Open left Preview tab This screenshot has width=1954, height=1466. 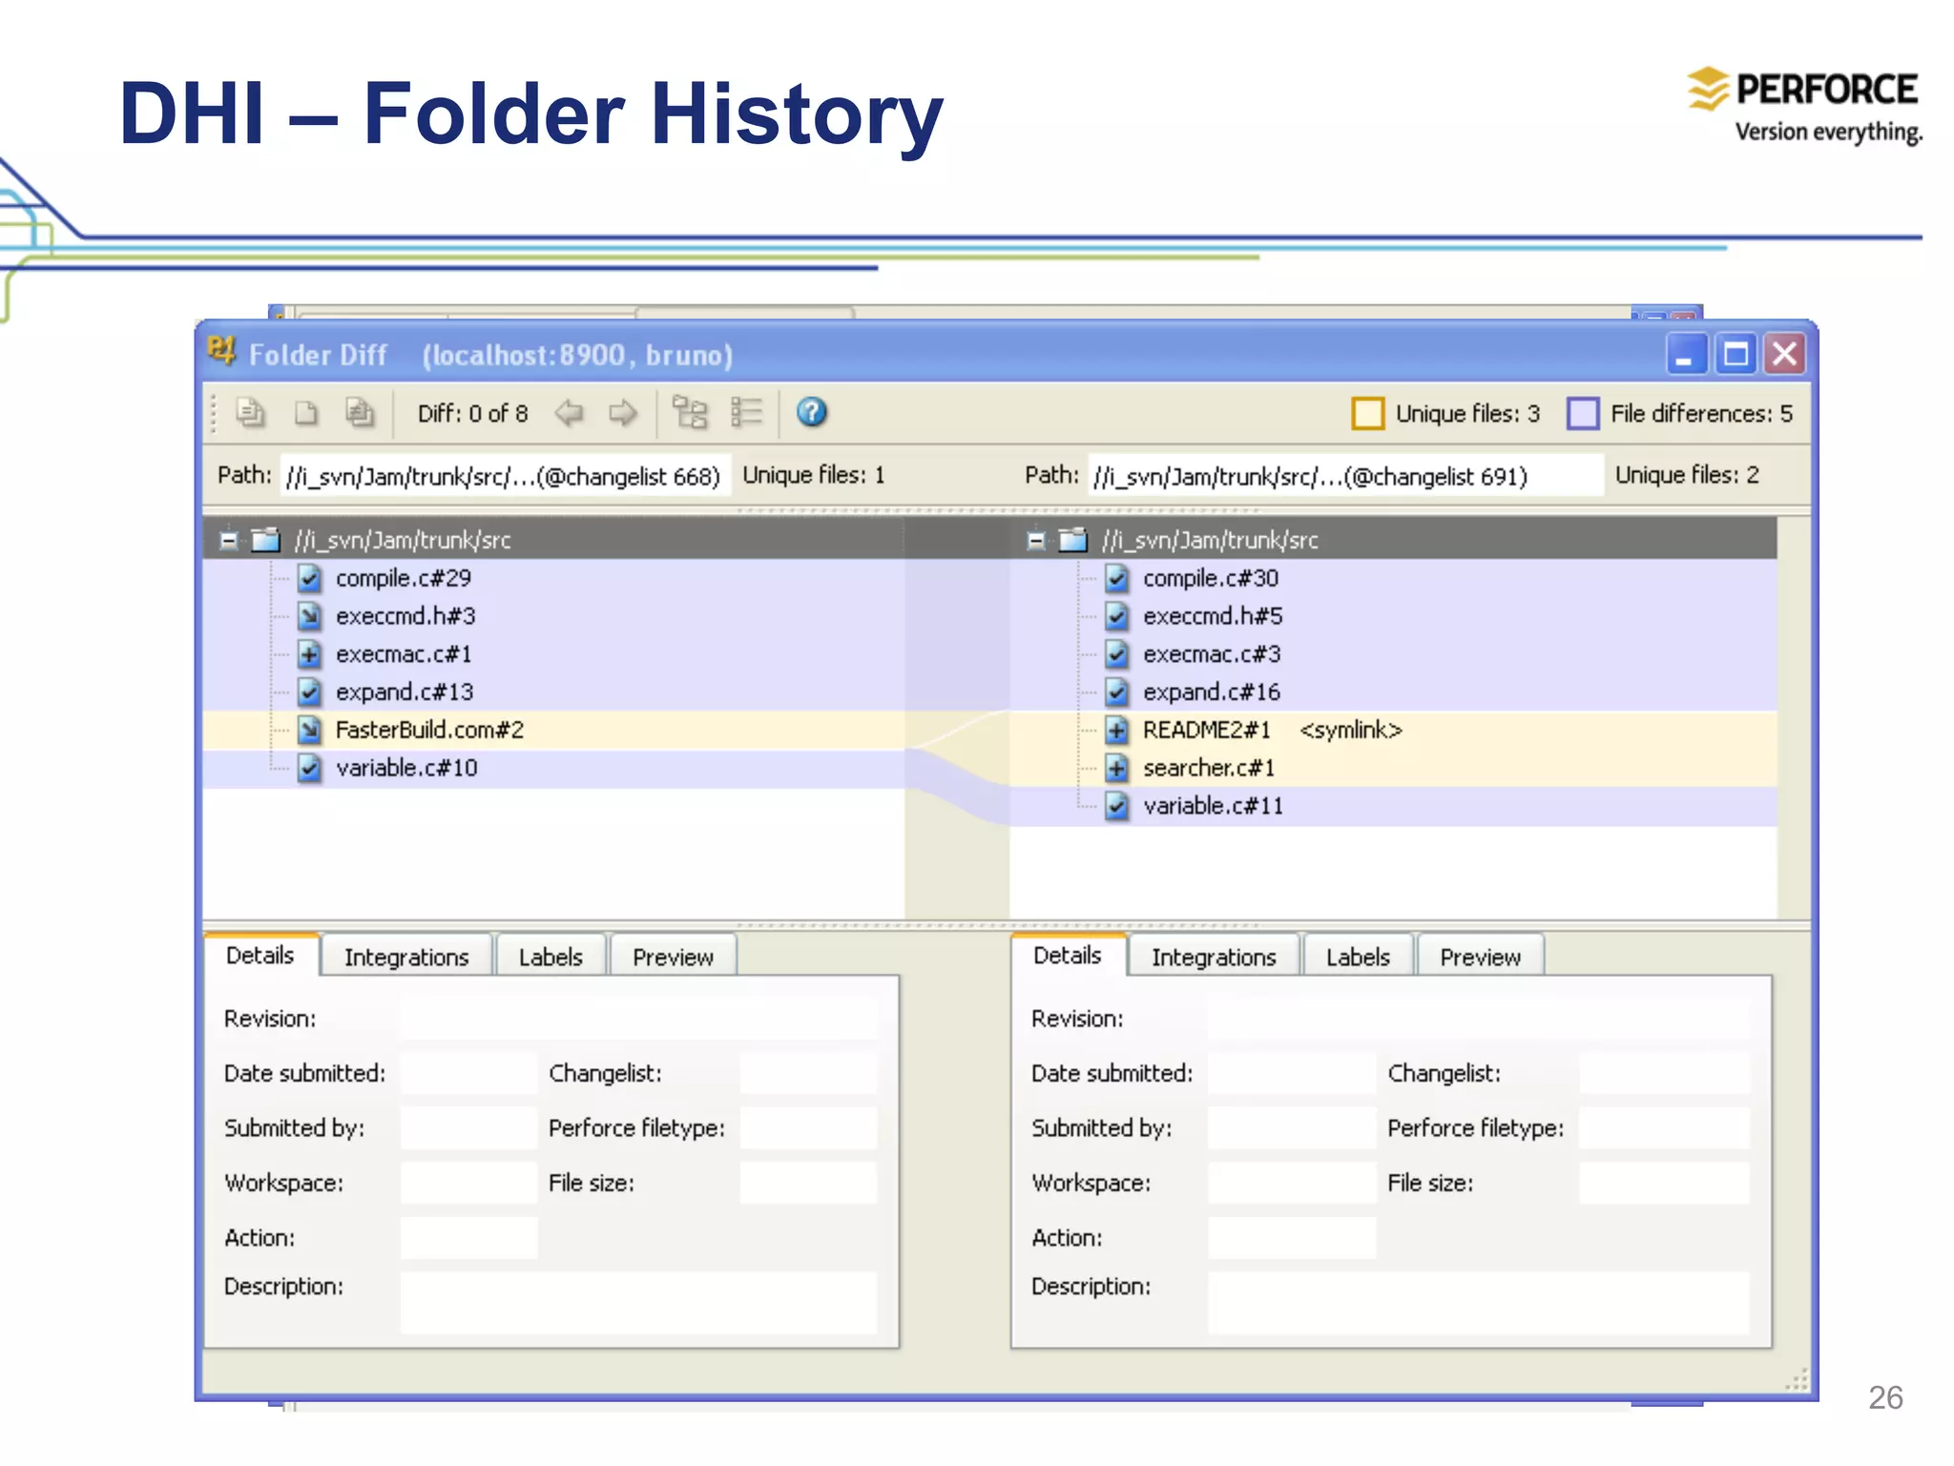coord(673,957)
